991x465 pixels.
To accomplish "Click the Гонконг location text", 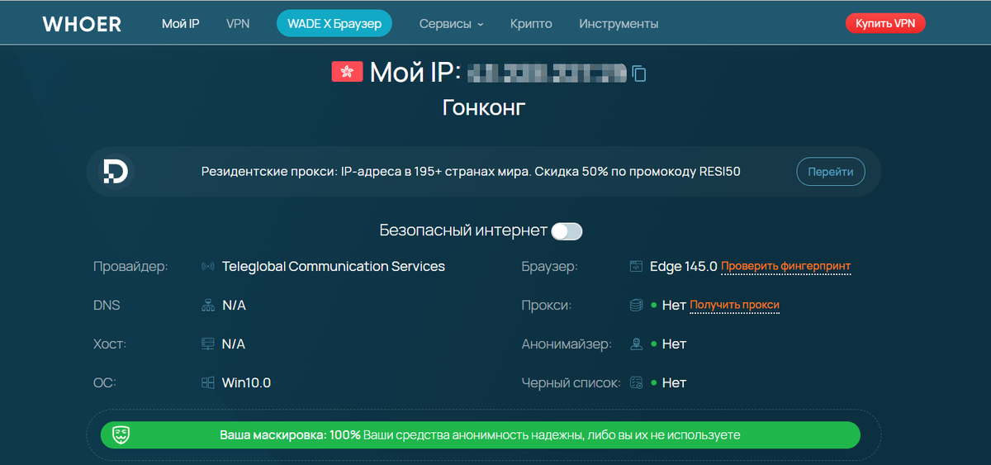I will pos(484,107).
